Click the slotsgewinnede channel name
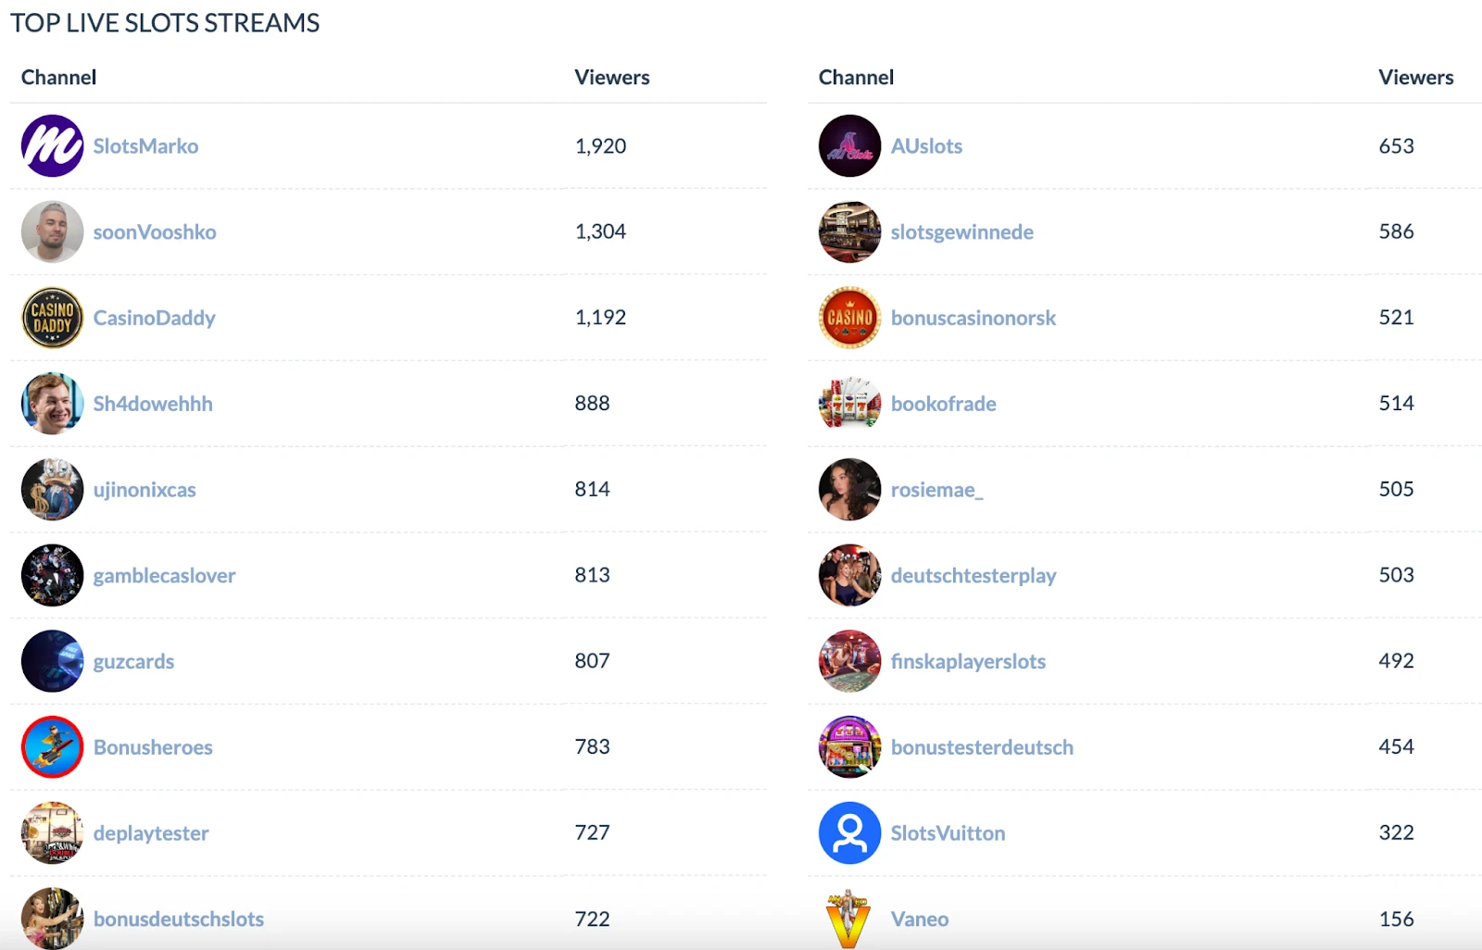This screenshot has width=1482, height=950. (961, 232)
